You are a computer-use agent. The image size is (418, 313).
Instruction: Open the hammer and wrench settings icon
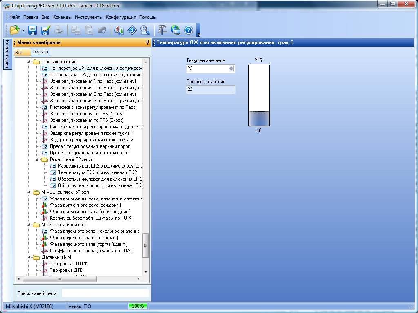tap(162, 30)
